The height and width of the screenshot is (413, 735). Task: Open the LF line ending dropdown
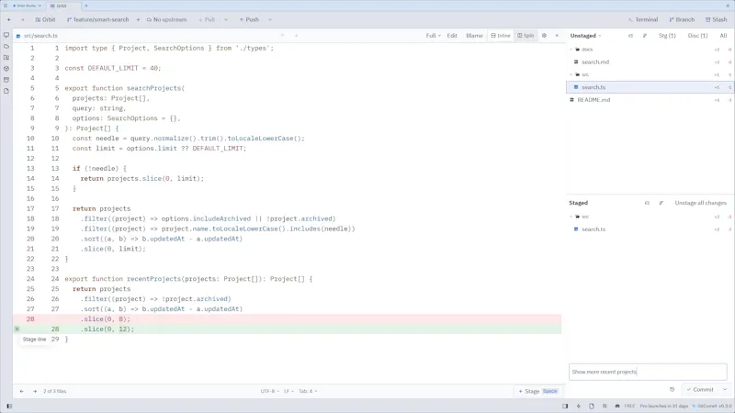tap(288, 391)
